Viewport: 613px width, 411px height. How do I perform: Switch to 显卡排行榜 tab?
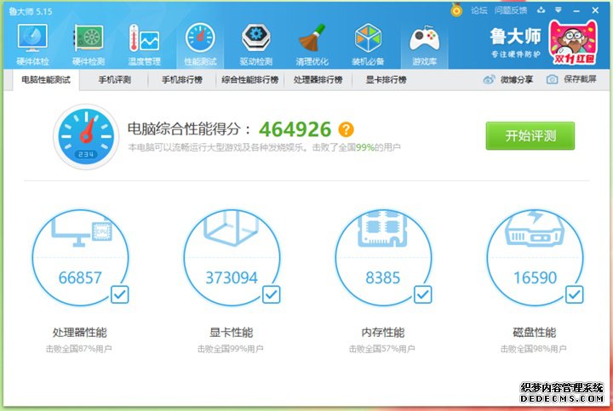[x=386, y=80]
